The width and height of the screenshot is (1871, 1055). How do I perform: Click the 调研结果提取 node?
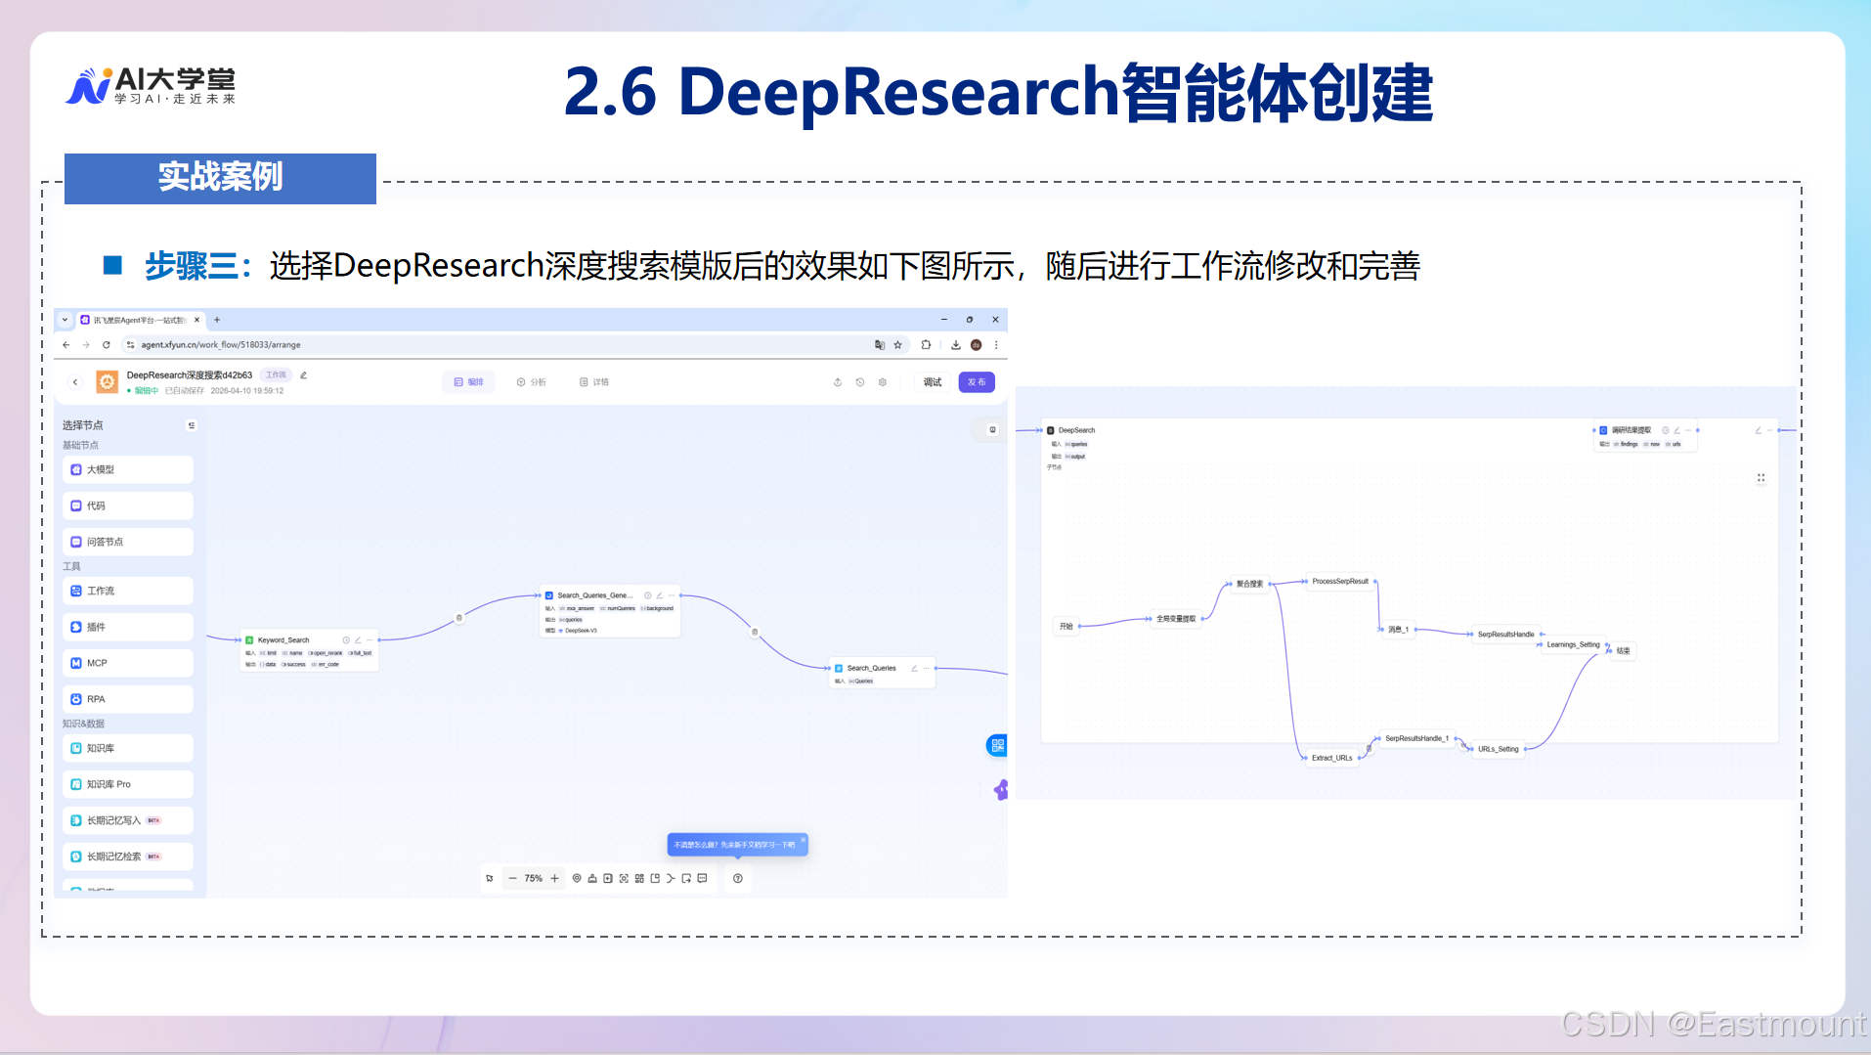[x=1646, y=437]
